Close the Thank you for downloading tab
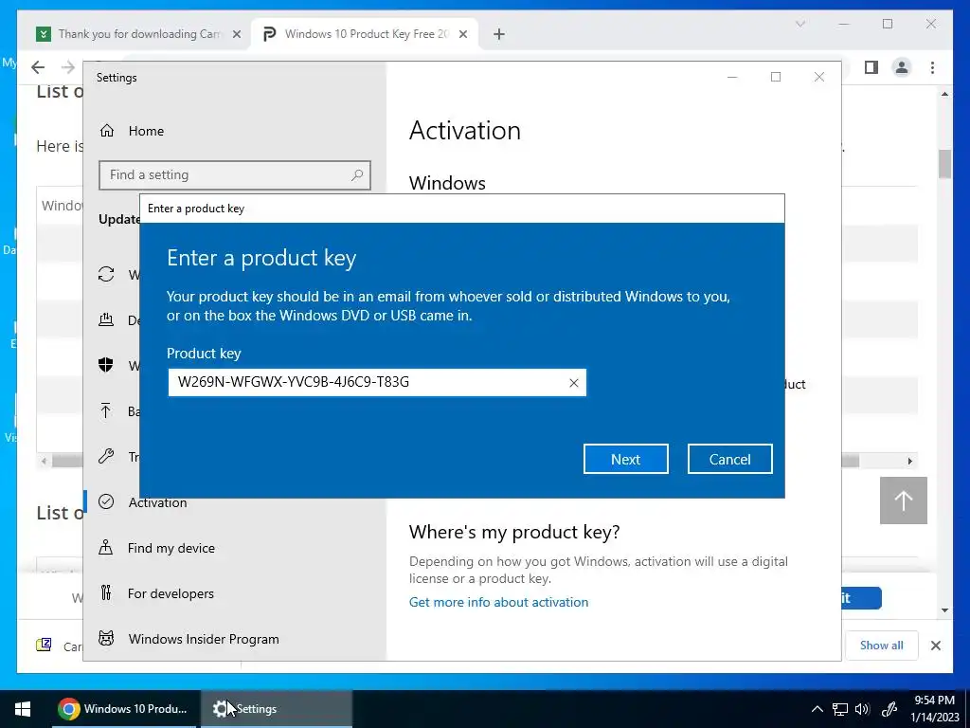This screenshot has width=970, height=728. point(236,34)
